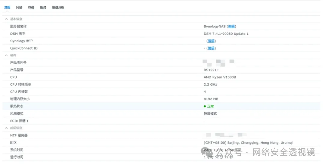Select the NTP 服务器 label
Viewport: 325px width, 165px height.
tap(19, 135)
